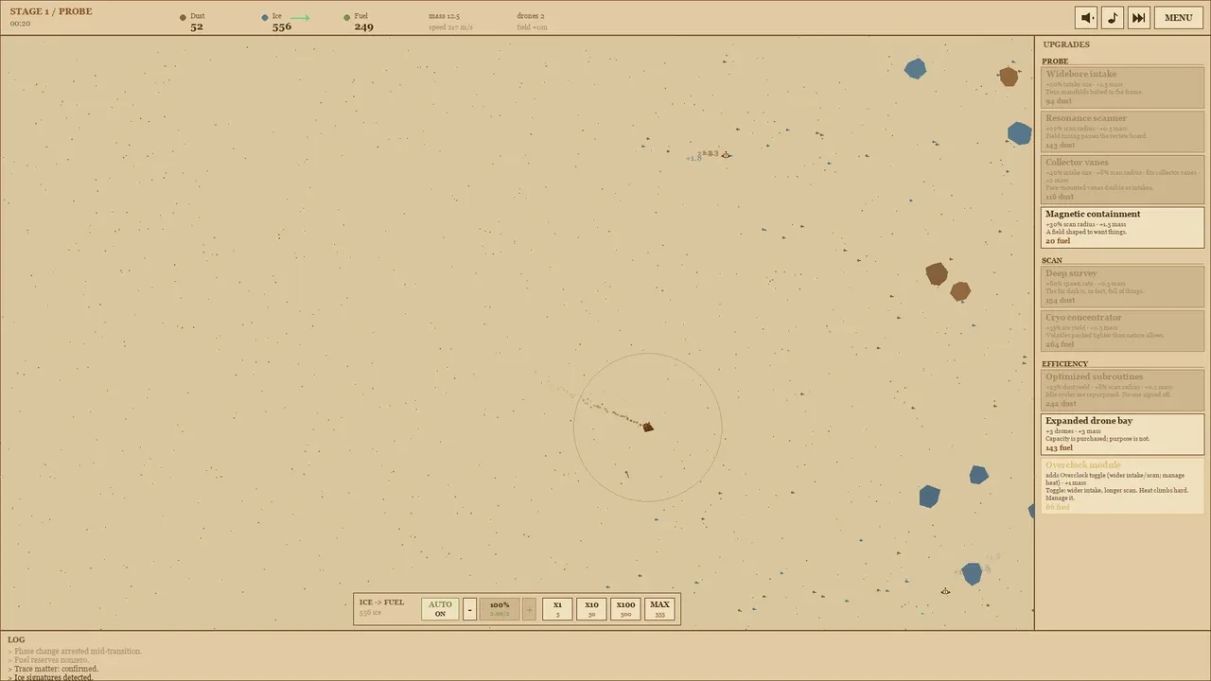Screen dimensions: 1211x681
Task: Convert all ice with MAX button
Action: (x=659, y=608)
